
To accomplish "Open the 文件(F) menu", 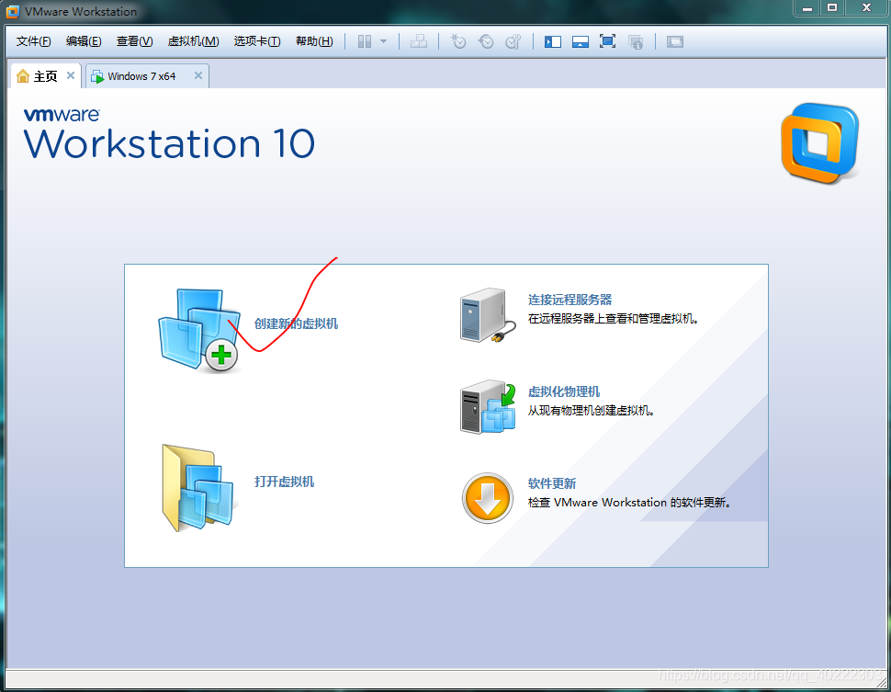I will (33, 41).
